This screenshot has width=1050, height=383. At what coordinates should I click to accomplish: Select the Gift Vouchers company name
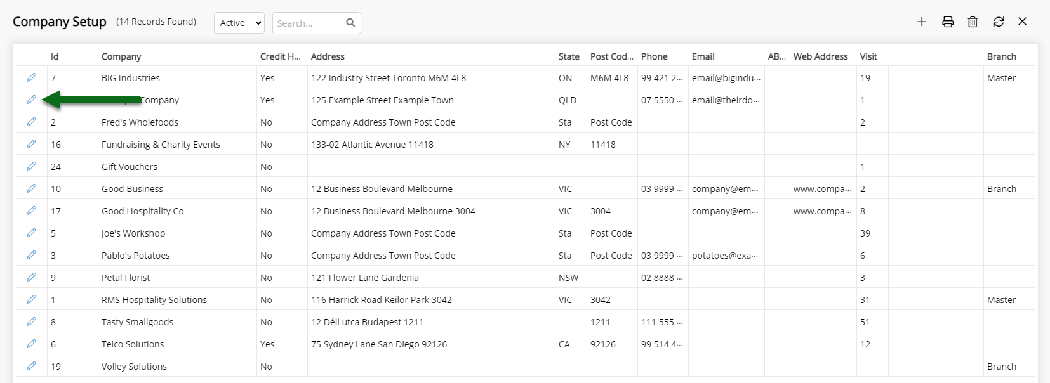(130, 167)
